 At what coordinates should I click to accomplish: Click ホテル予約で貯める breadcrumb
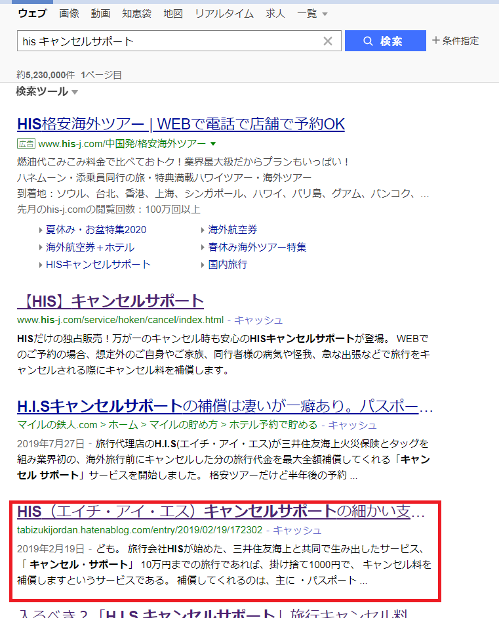click(x=273, y=425)
